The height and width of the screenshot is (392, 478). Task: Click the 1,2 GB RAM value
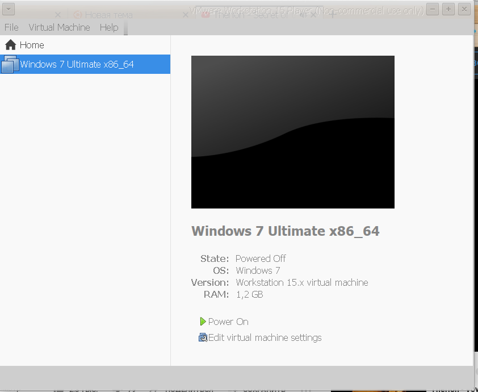[x=249, y=294]
